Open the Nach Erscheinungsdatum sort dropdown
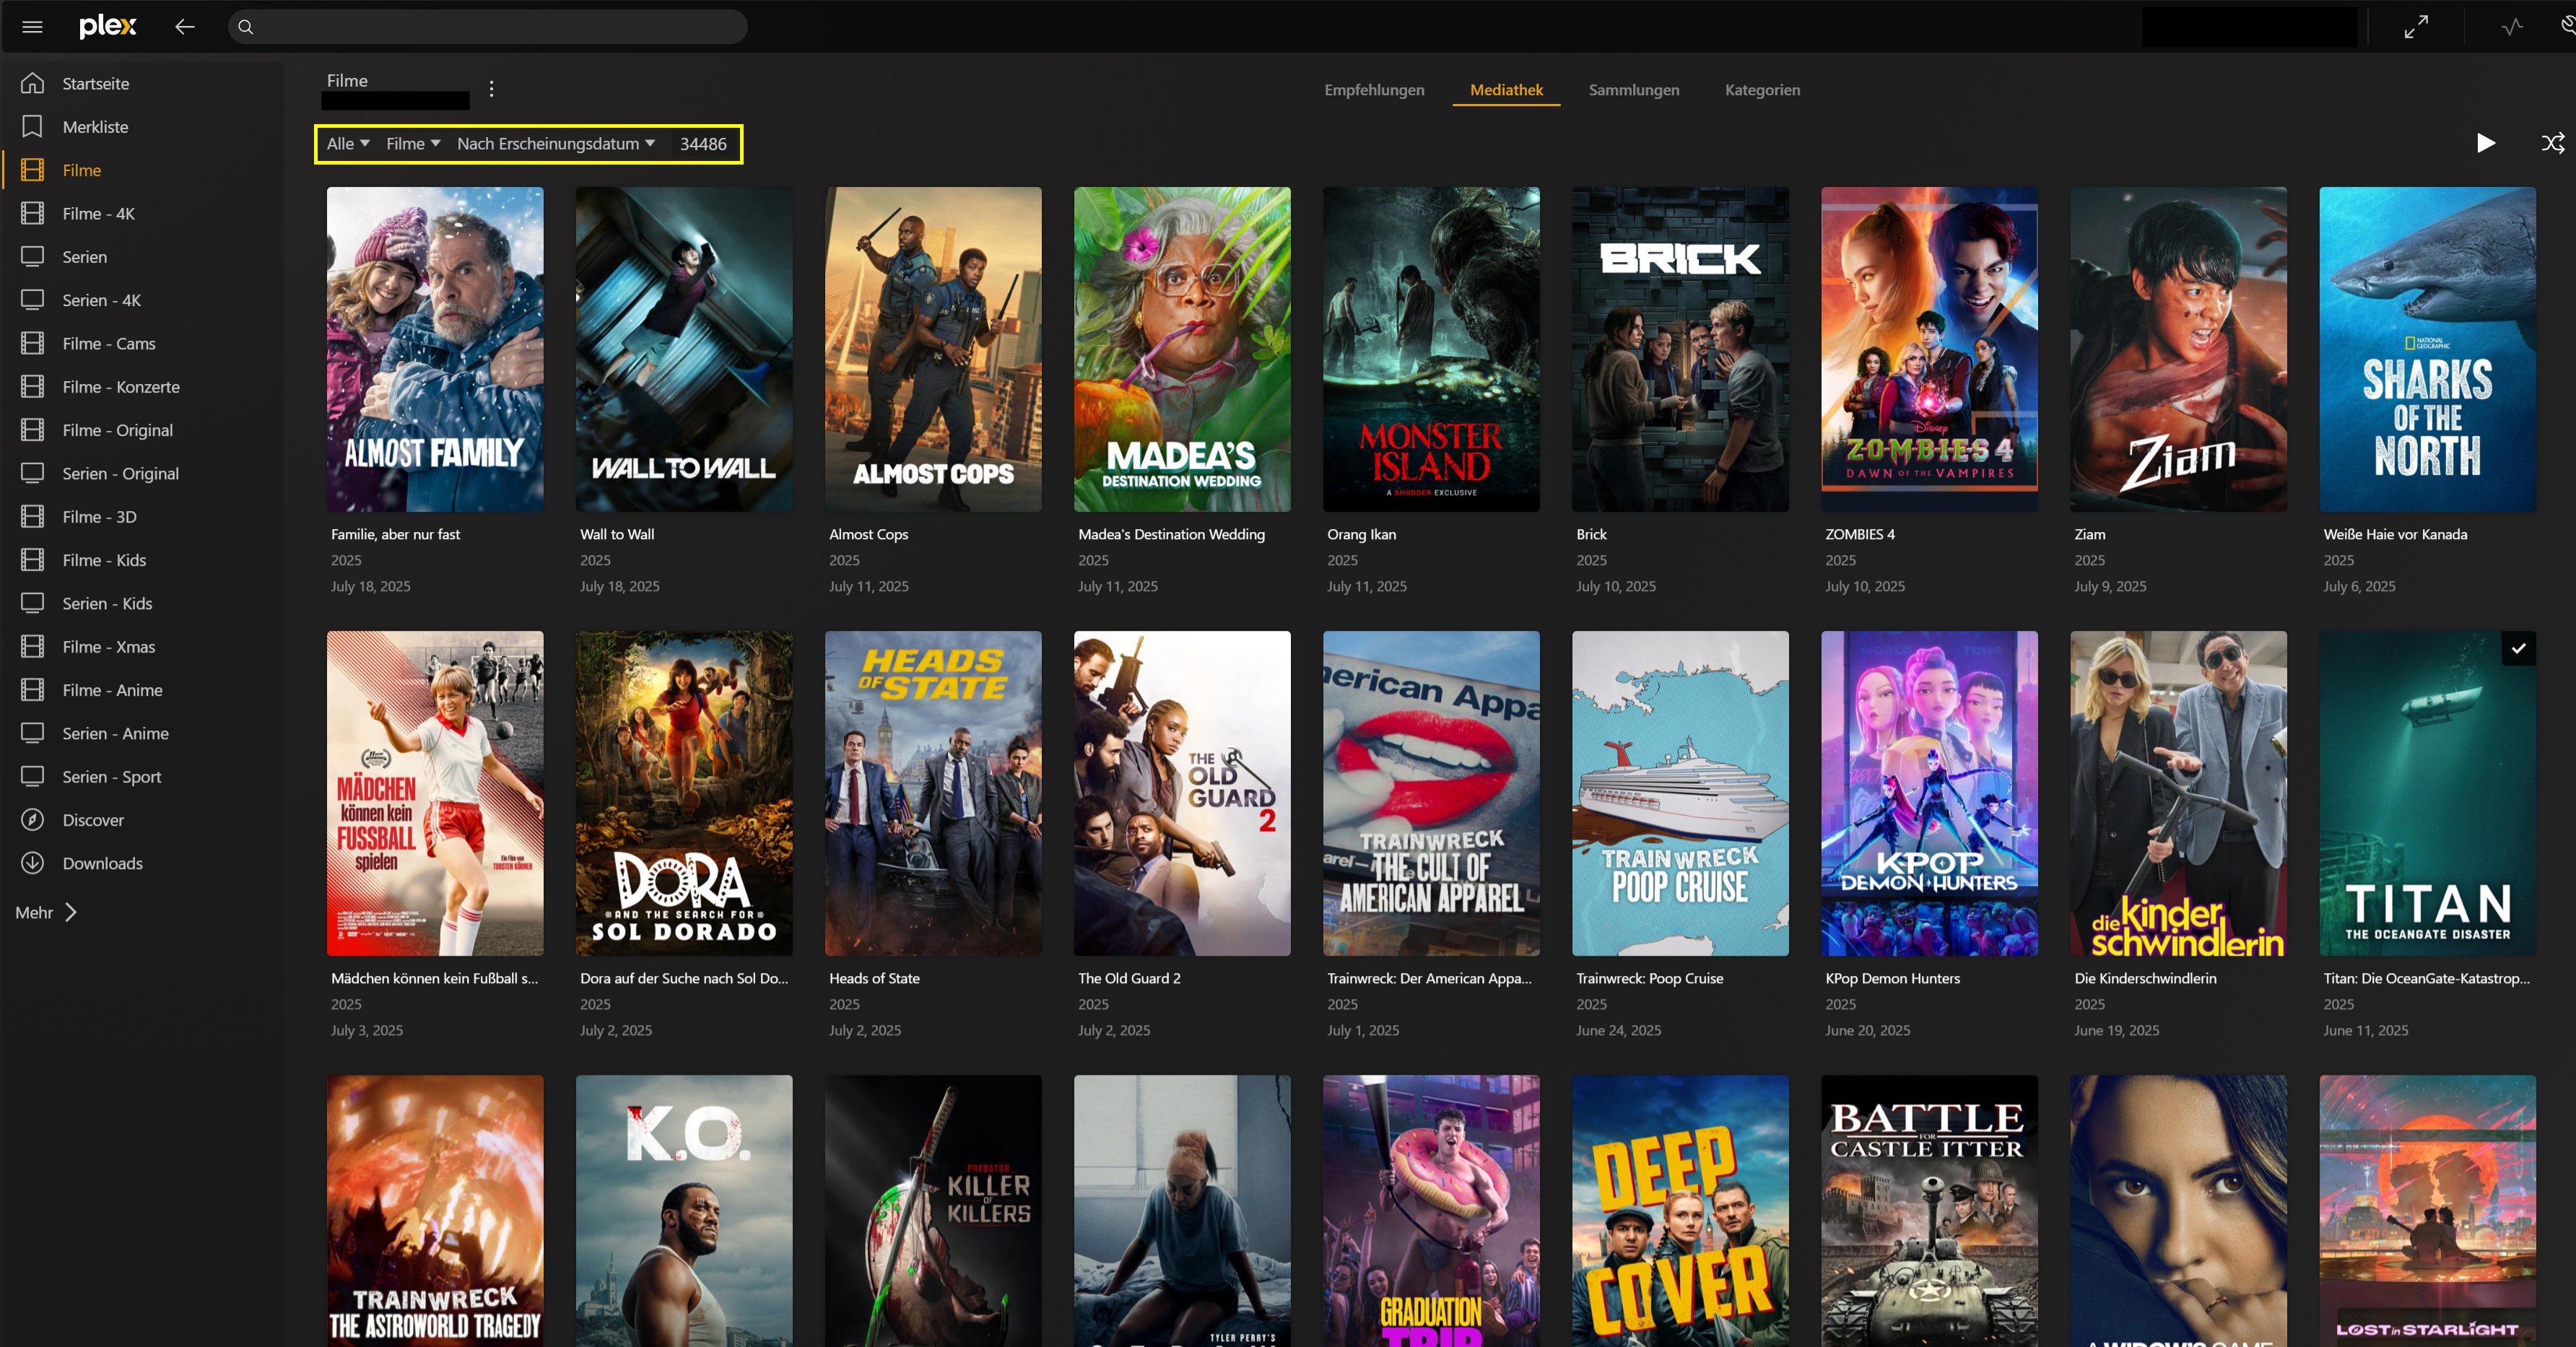 [556, 144]
